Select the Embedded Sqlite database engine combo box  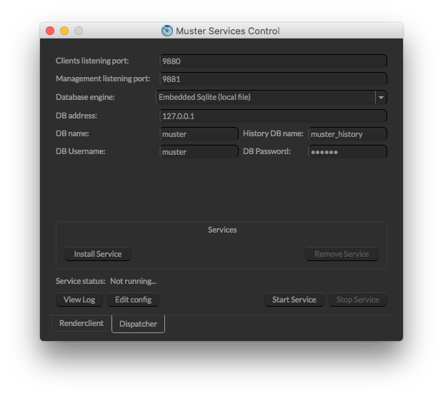(x=266, y=97)
